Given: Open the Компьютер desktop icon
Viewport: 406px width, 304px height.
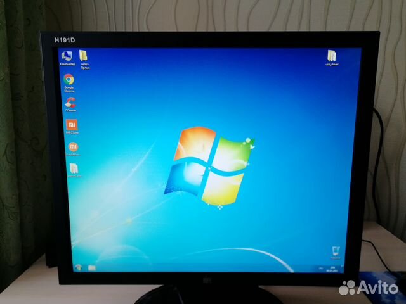Looking at the screenshot, I should 67,58.
